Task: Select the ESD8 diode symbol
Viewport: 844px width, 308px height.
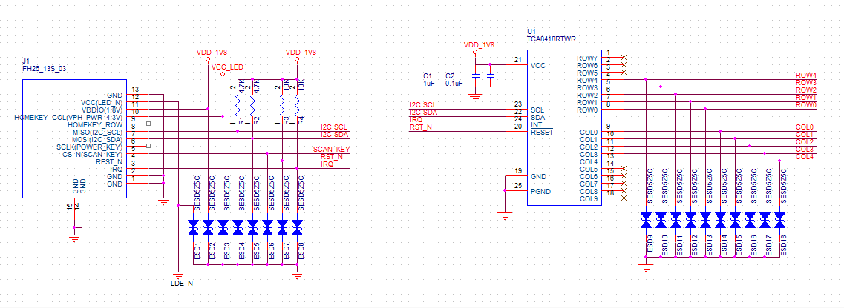Action: (297, 227)
